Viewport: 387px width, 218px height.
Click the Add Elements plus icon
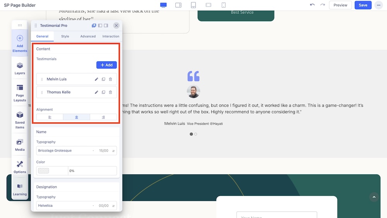pyautogui.click(x=20, y=38)
